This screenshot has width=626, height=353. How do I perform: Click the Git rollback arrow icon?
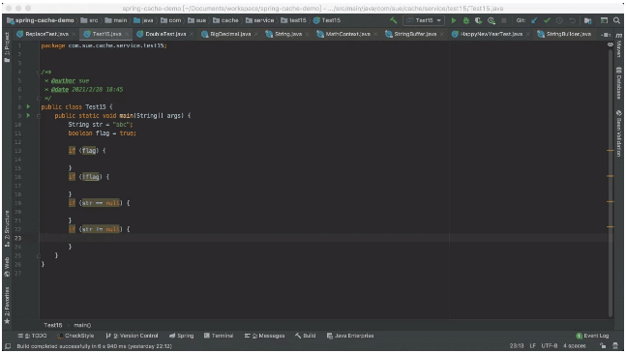(x=572, y=20)
